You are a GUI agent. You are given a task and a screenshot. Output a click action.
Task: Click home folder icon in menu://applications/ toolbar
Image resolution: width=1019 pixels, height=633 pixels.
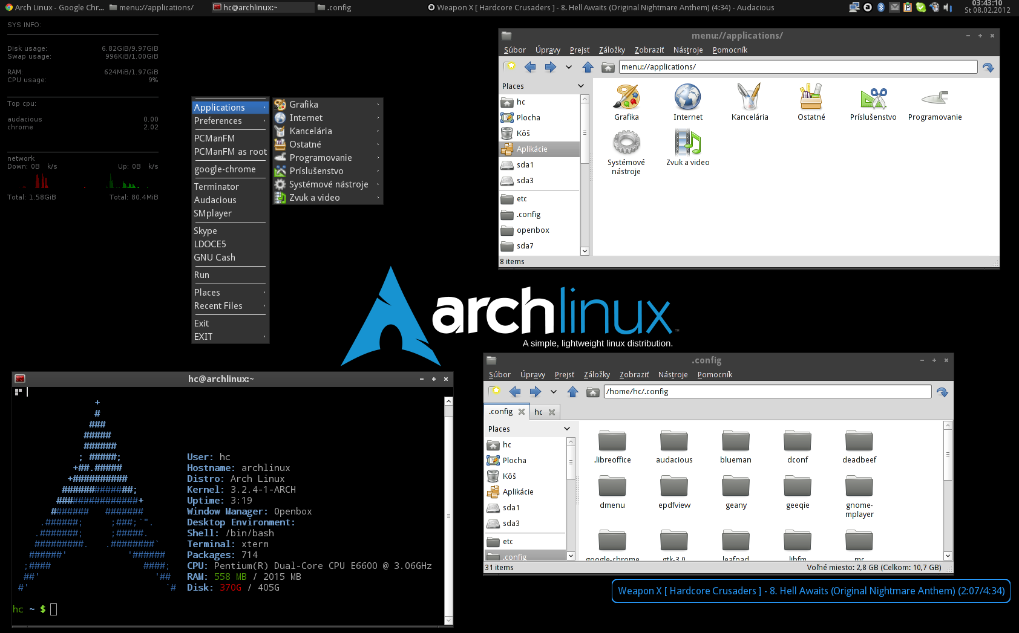pyautogui.click(x=608, y=67)
